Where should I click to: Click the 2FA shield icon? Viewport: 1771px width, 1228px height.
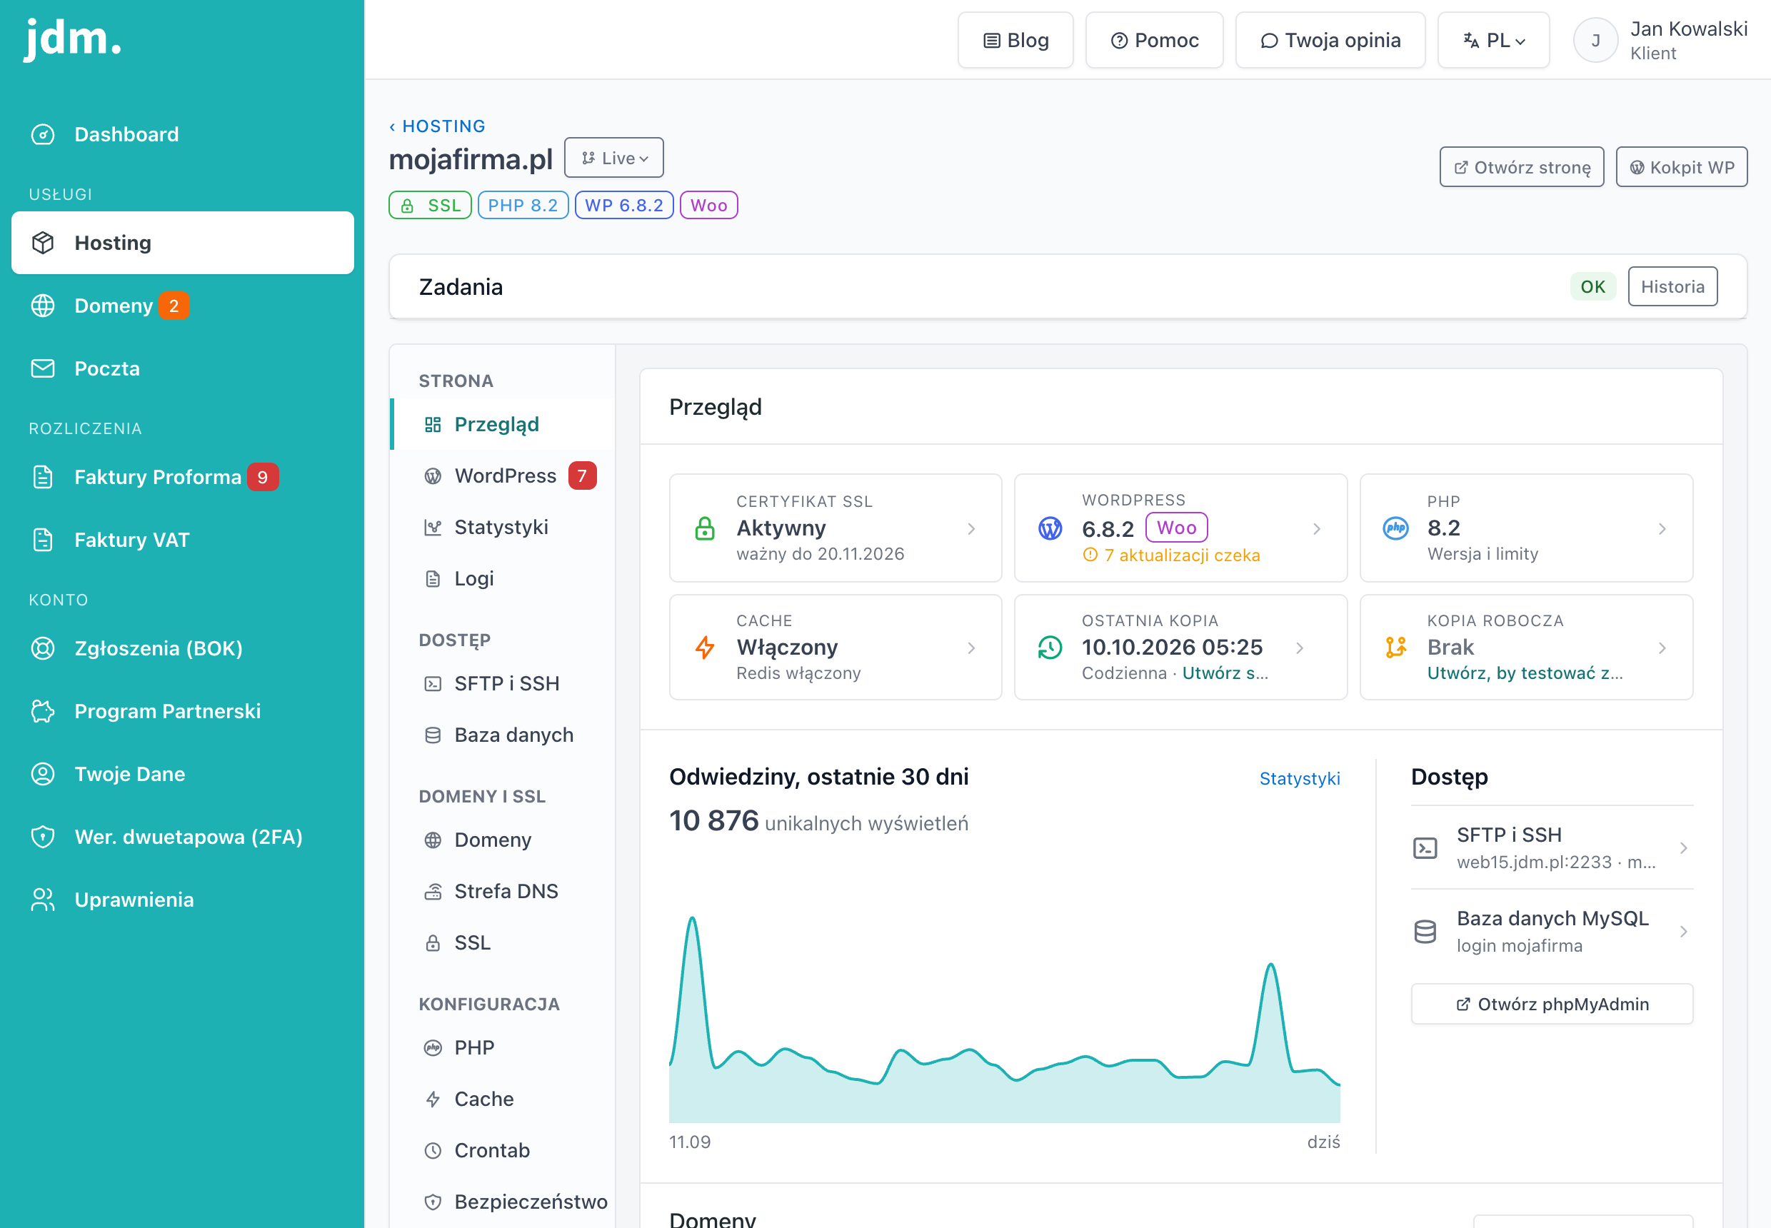[43, 836]
